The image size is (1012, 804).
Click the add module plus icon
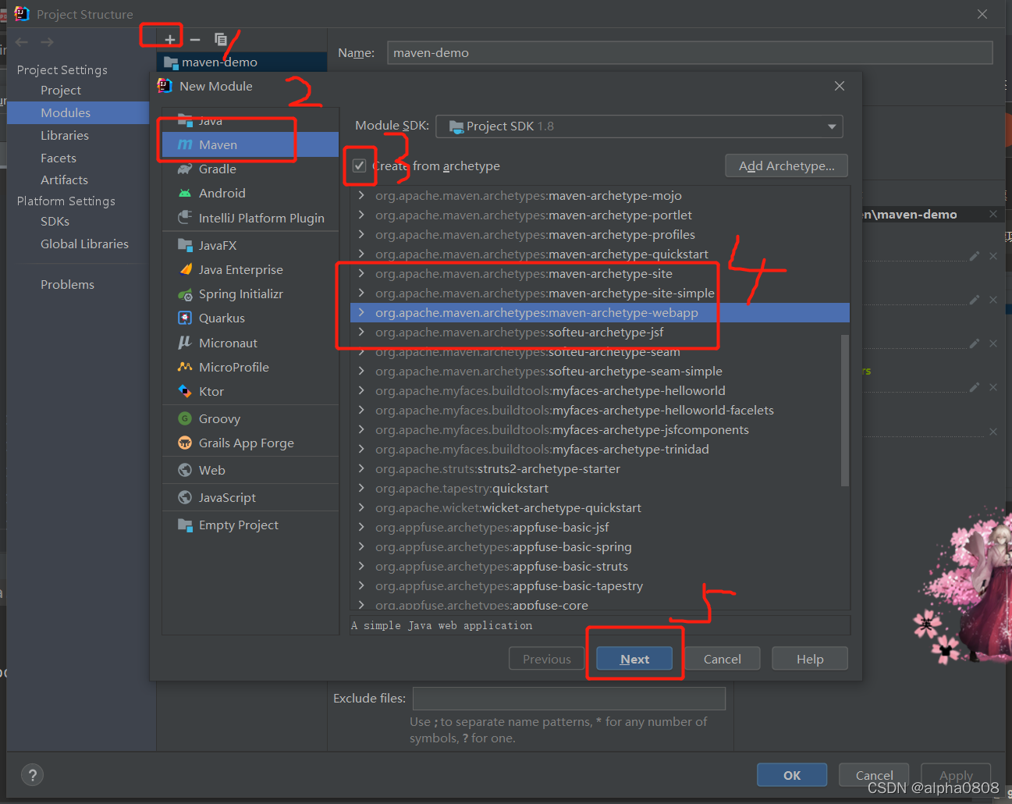click(169, 40)
